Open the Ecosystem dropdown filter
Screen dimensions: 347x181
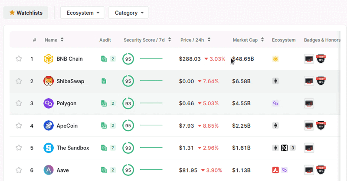[82, 13]
